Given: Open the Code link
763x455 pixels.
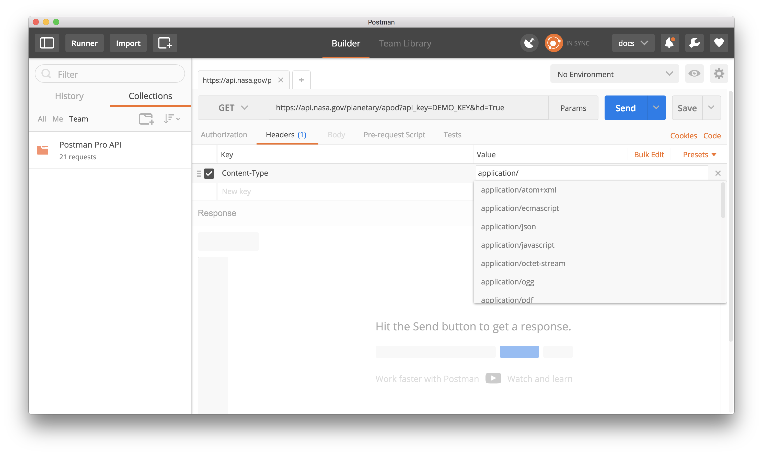Looking at the screenshot, I should pos(712,136).
